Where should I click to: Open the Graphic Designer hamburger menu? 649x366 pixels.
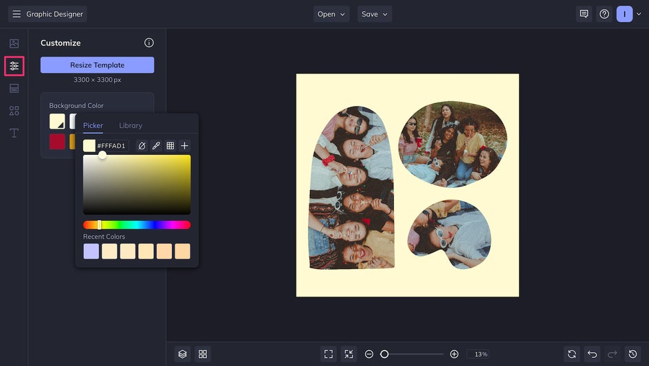pyautogui.click(x=16, y=14)
